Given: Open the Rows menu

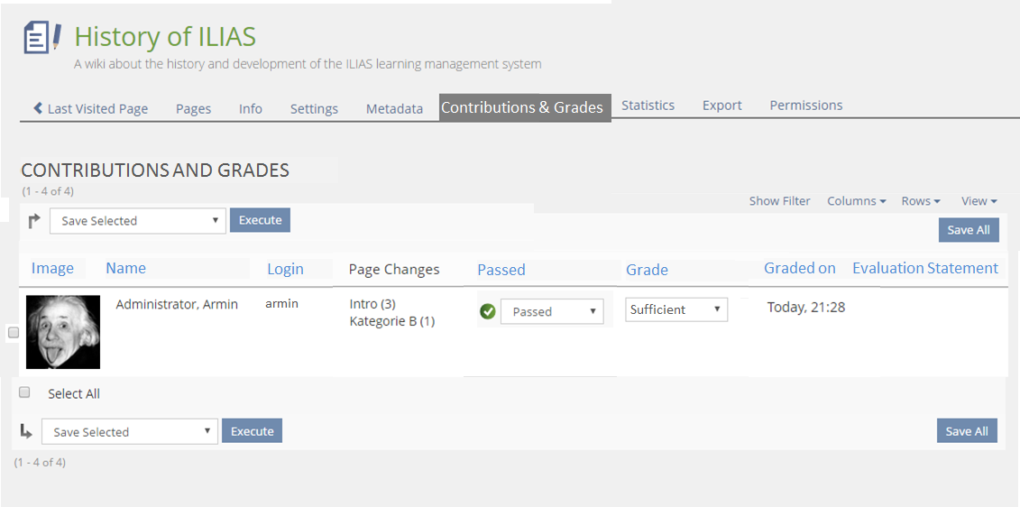Looking at the screenshot, I should pyautogui.click(x=921, y=201).
